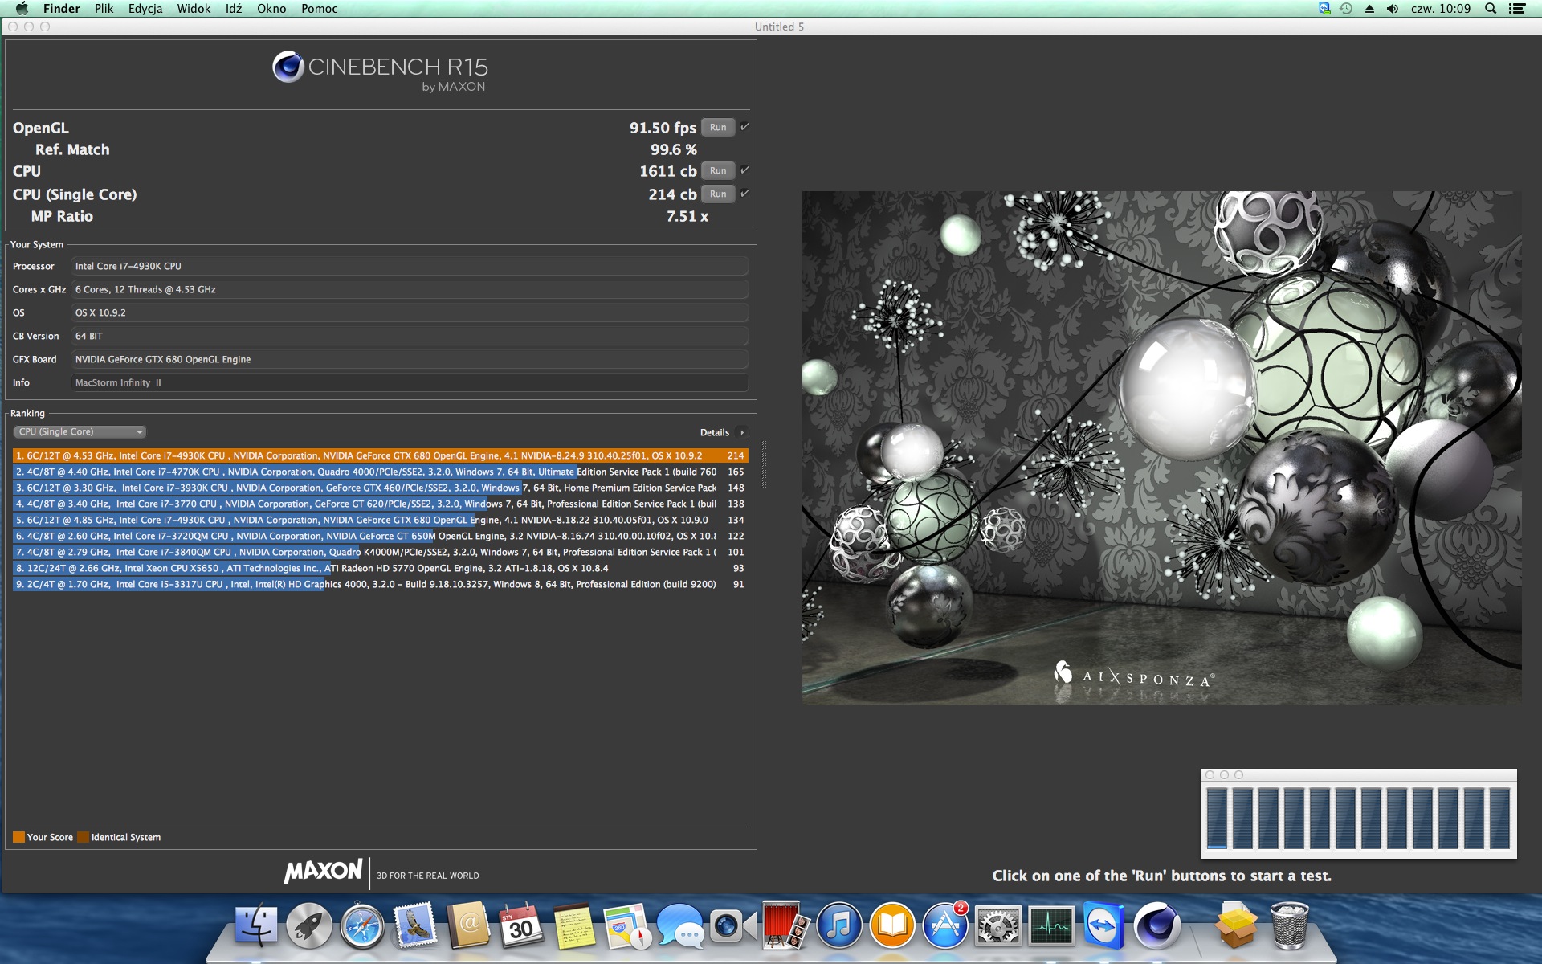Open Spotlight search magnifier
The width and height of the screenshot is (1542, 964).
point(1491,9)
